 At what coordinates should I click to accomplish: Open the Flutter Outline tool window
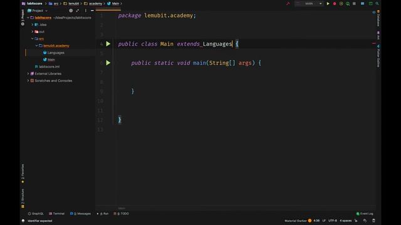coord(378,56)
